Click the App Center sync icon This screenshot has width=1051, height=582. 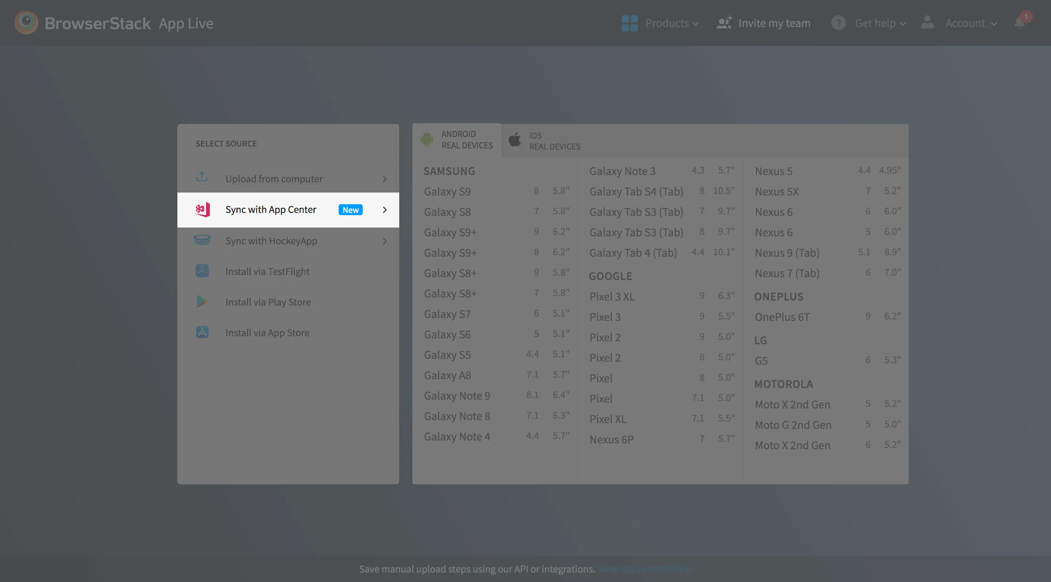[x=203, y=210]
